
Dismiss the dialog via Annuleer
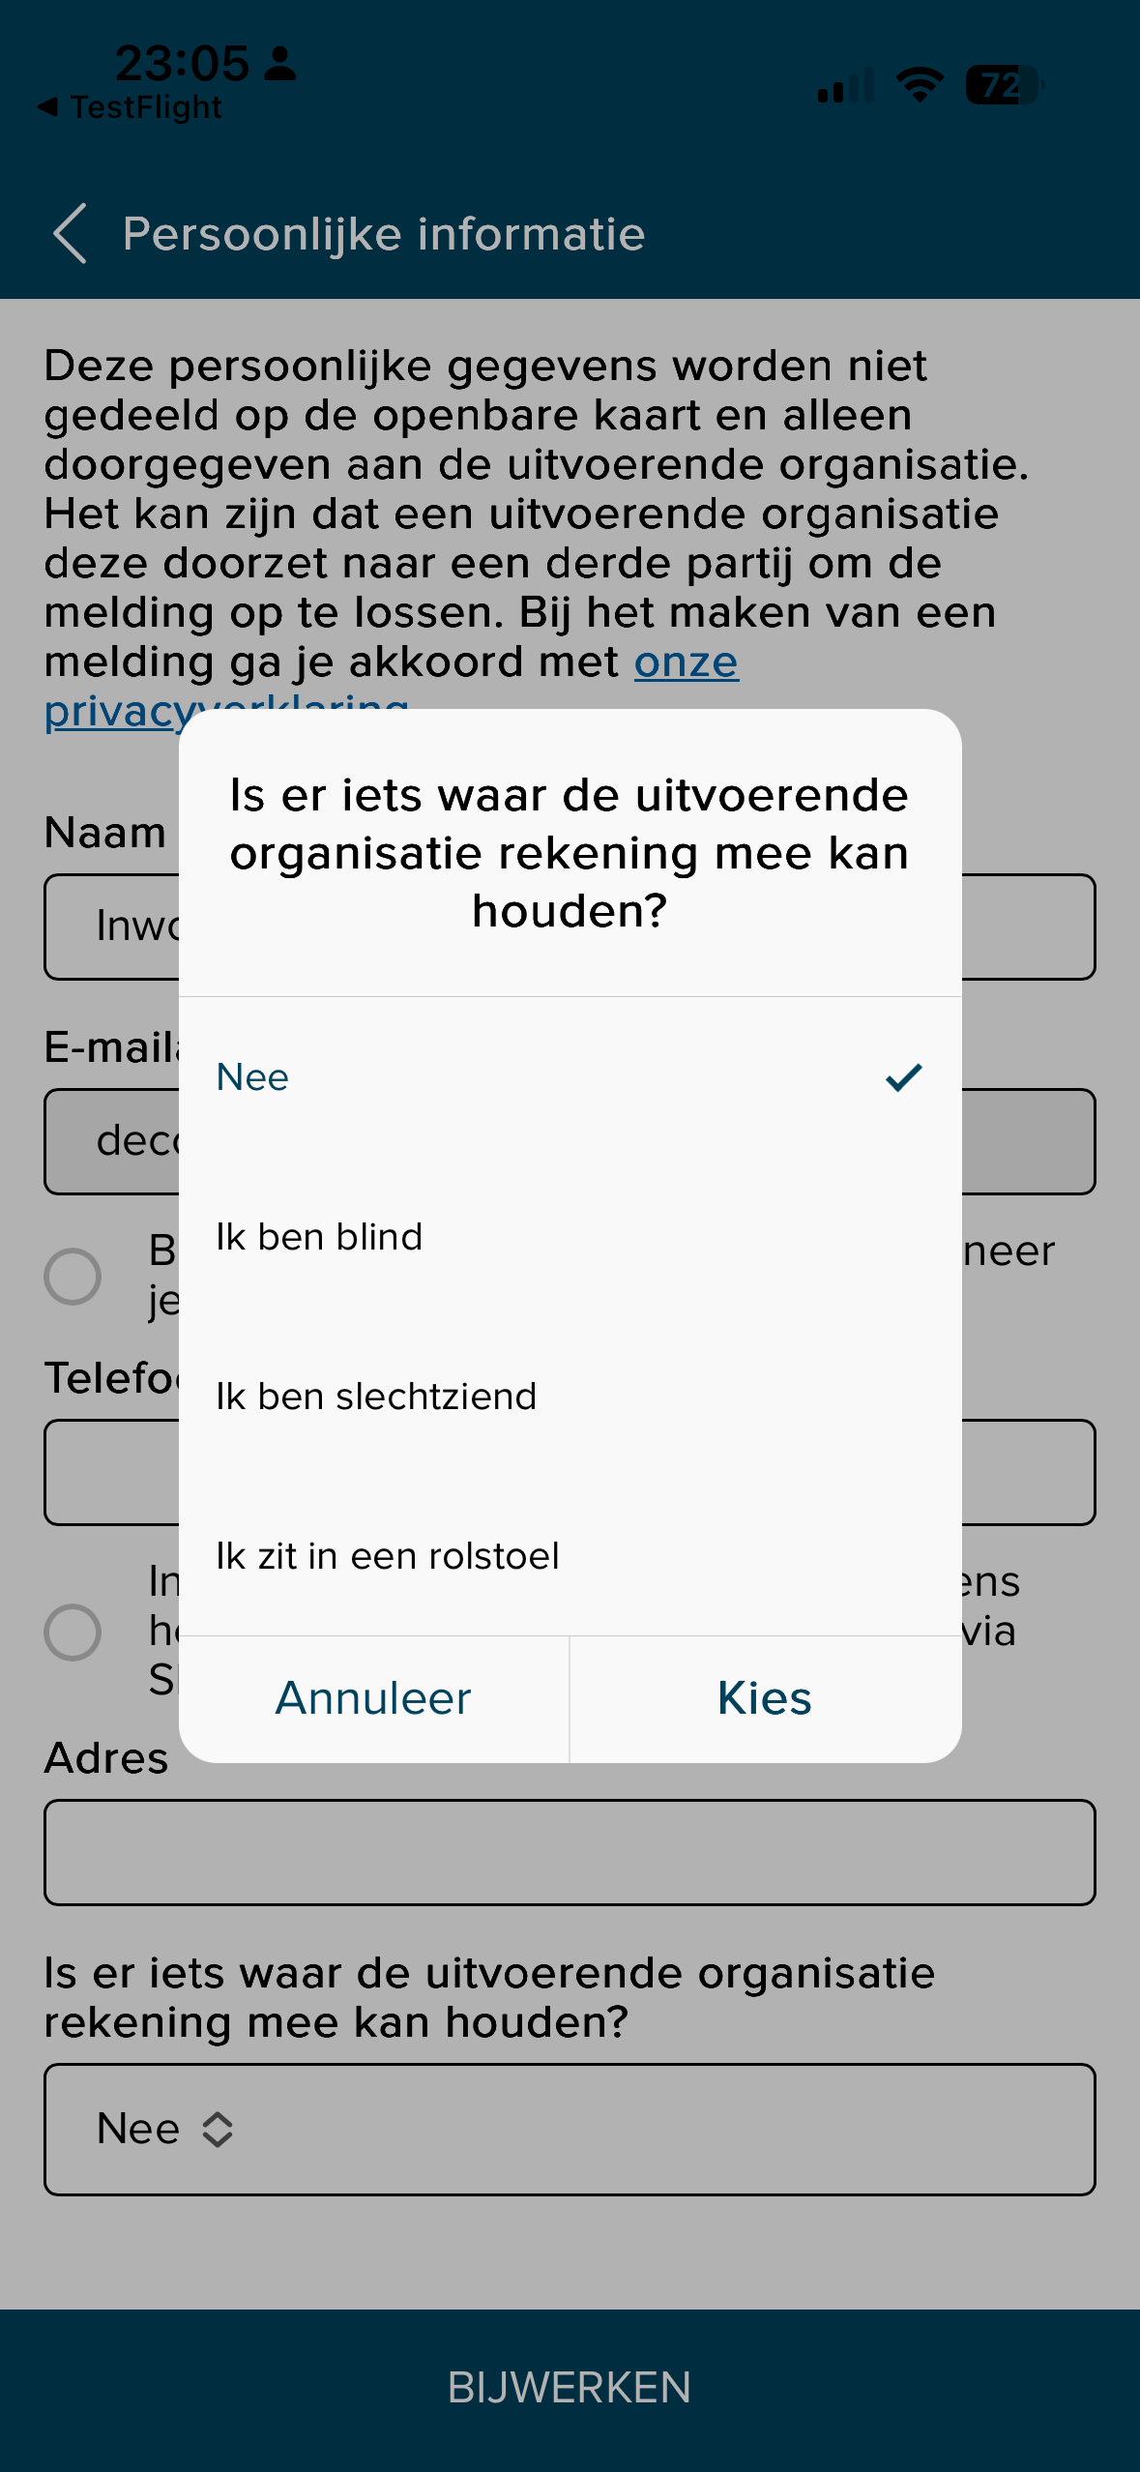point(373,1699)
